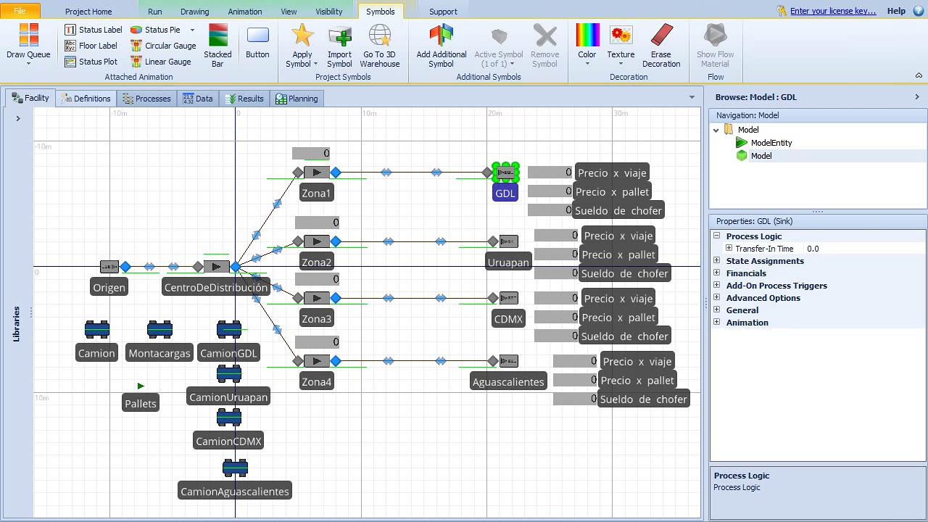This screenshot has width=928, height=522.
Task: Collapse the Model tree node
Action: (716, 130)
